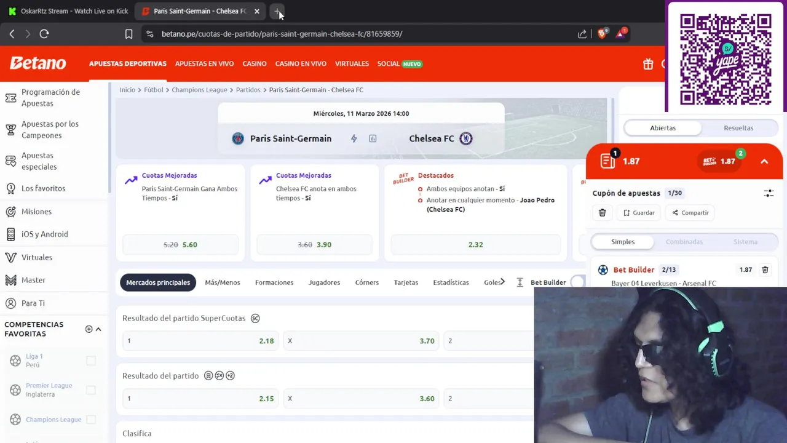Select the Más/Menos tab
Image resolution: width=787 pixels, height=443 pixels.
(x=223, y=282)
